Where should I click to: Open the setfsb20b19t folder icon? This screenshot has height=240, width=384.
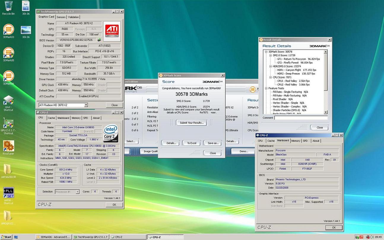8,171
